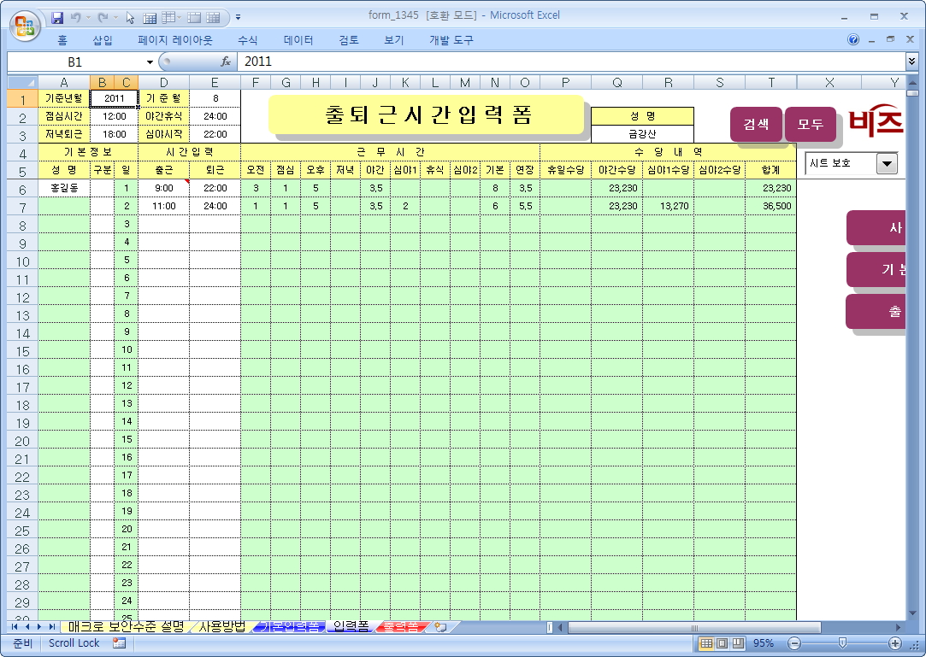Image resolution: width=926 pixels, height=657 pixels.
Task: Open the 시트 보호 combo box dropdown
Action: (x=887, y=163)
